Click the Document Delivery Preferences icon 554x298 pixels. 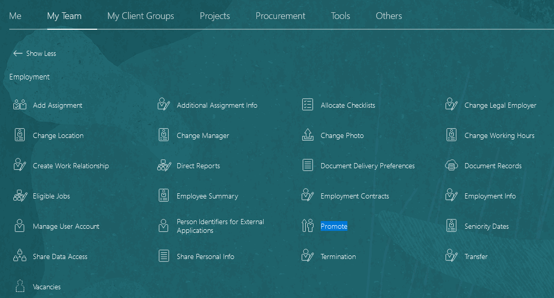(x=307, y=165)
